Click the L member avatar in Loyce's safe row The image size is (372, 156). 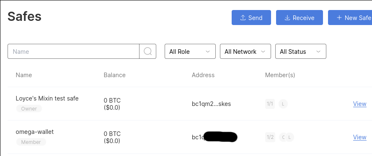point(283,104)
